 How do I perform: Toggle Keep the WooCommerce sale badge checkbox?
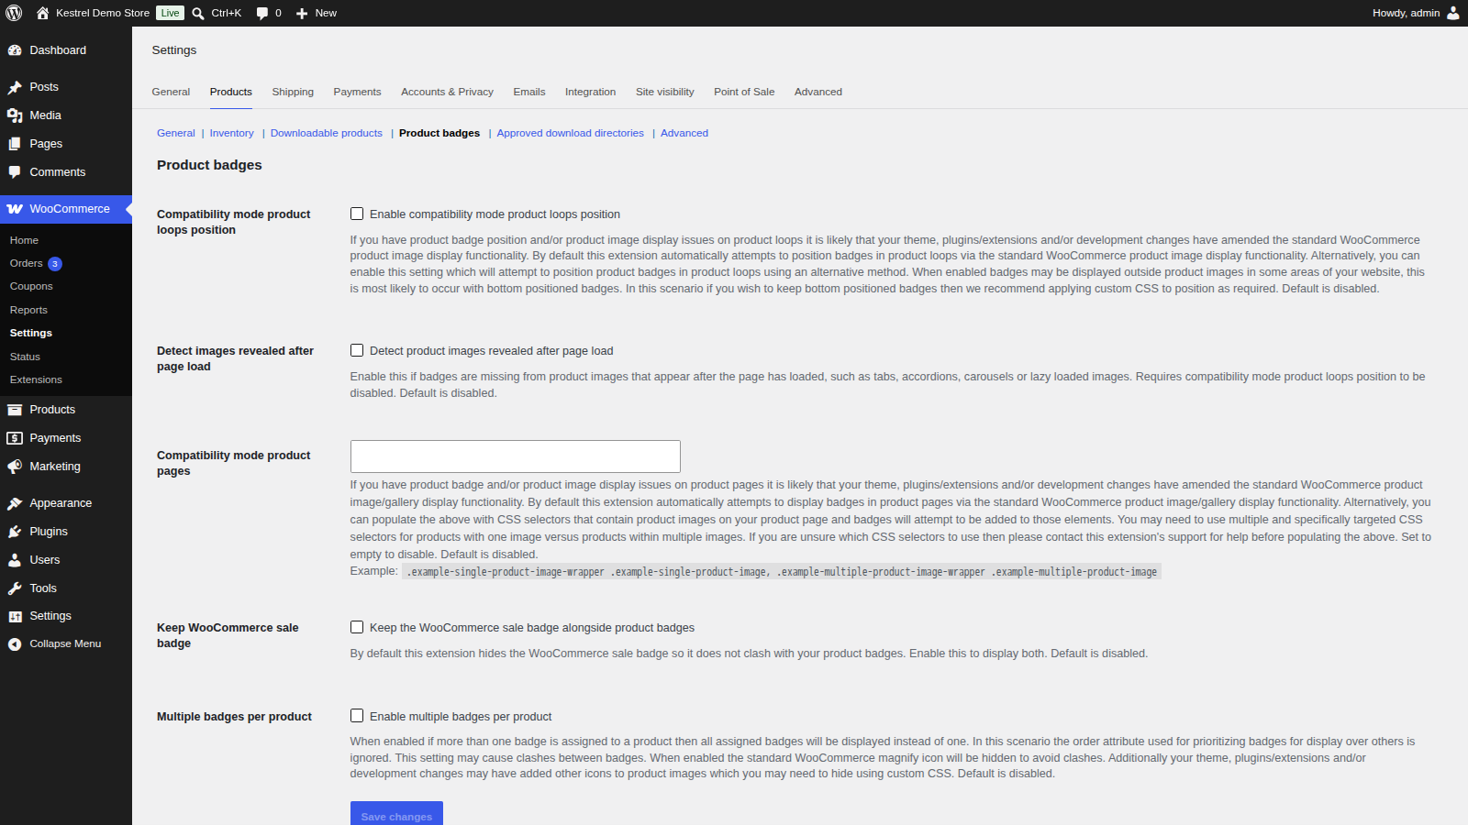click(x=357, y=627)
